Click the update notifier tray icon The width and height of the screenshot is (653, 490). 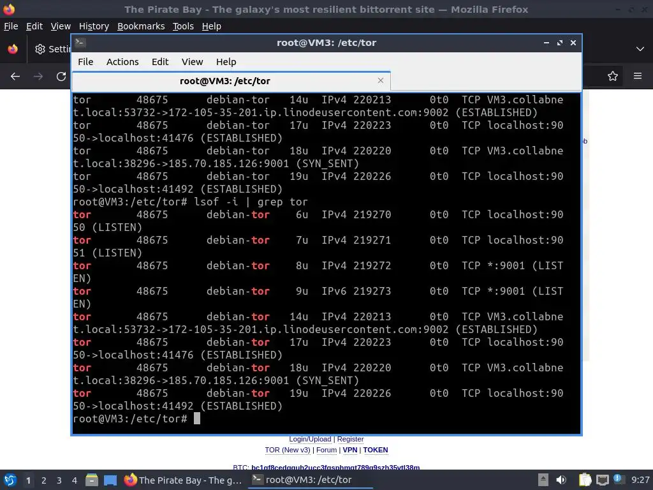pos(619,480)
